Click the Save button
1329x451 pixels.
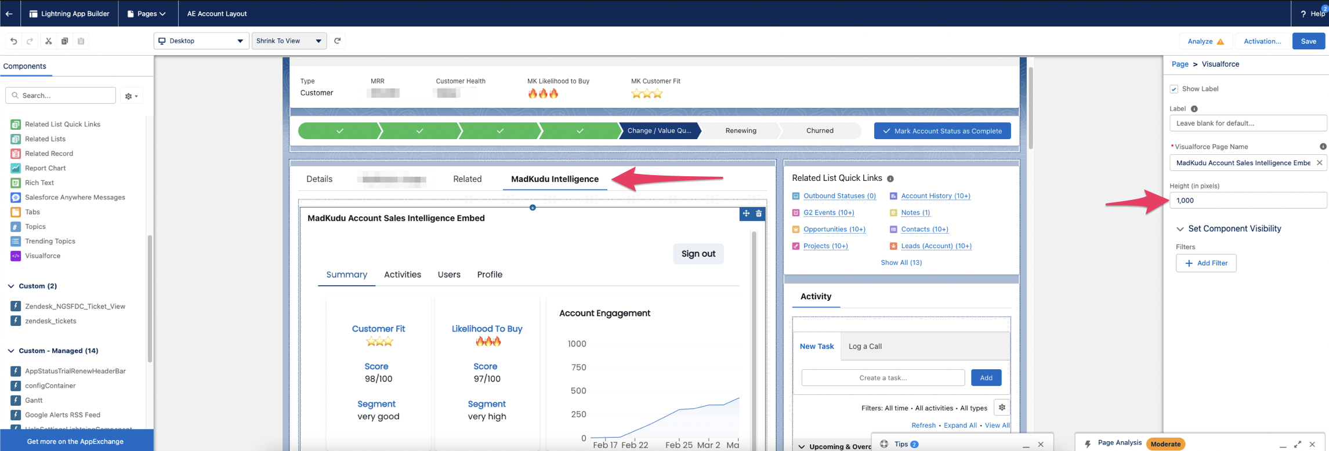(x=1308, y=41)
